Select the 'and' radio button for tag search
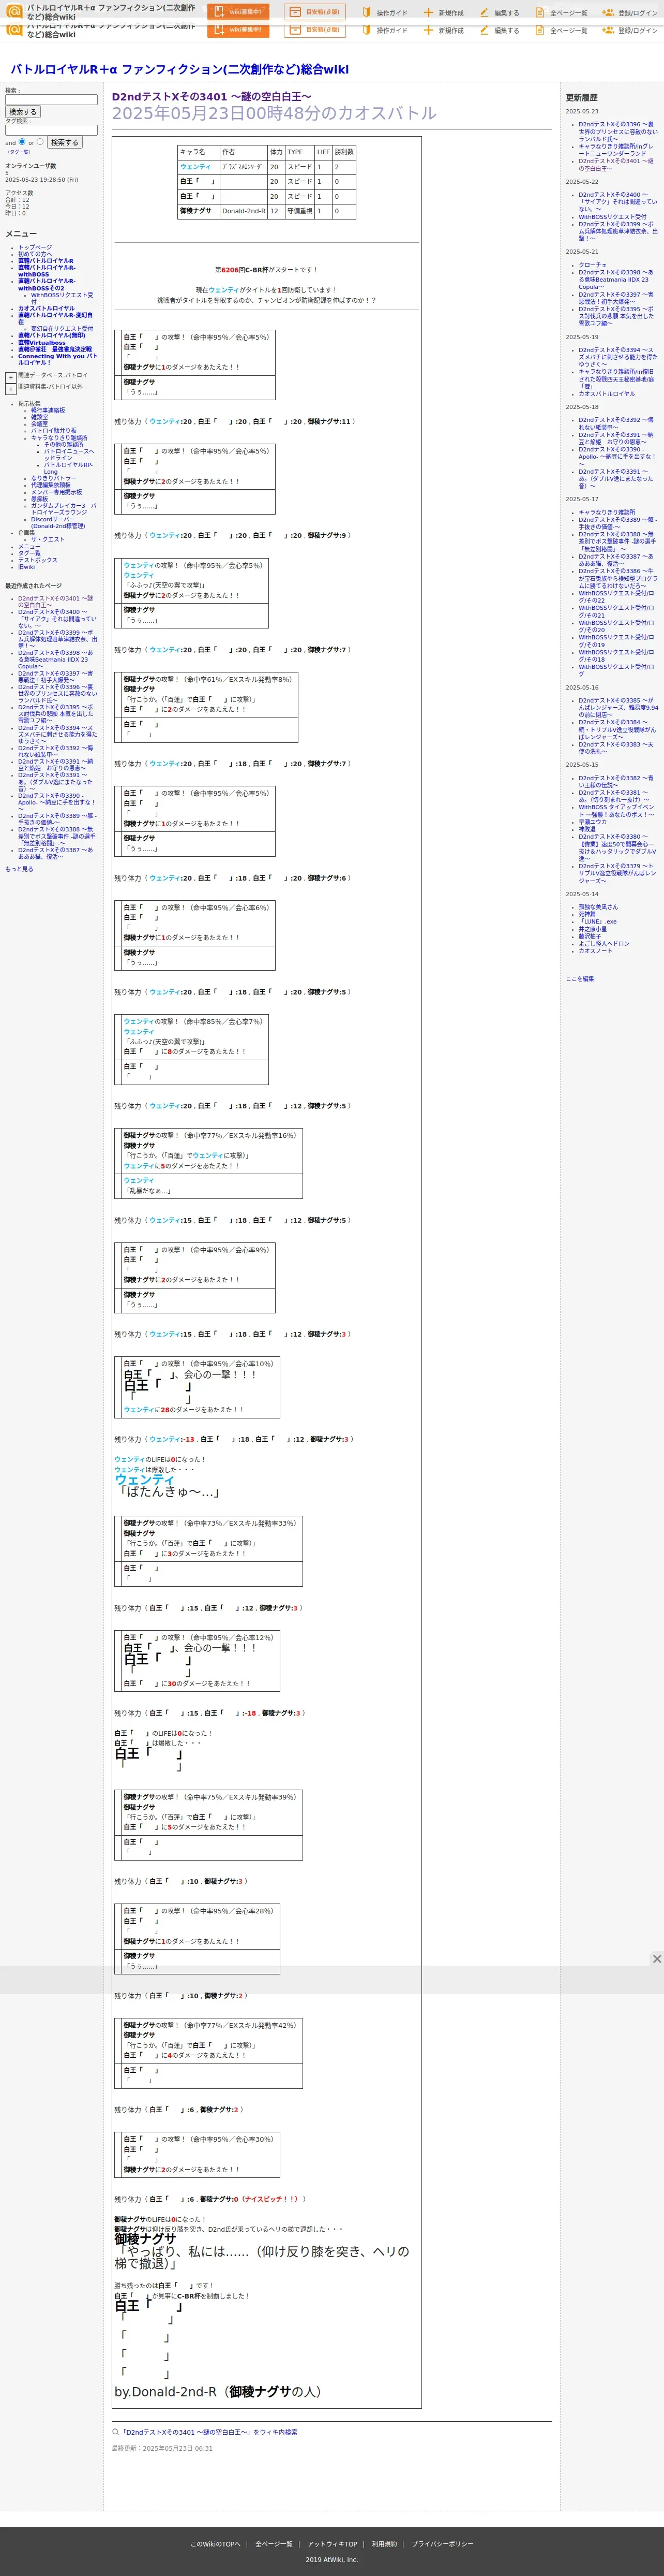Image resolution: width=664 pixels, height=2576 pixels. click(x=22, y=142)
